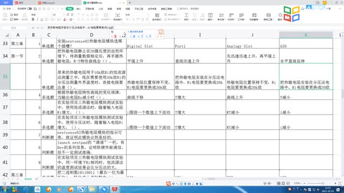
Task: Click the Underline formatting icon
Action: click(x=42, y=19)
